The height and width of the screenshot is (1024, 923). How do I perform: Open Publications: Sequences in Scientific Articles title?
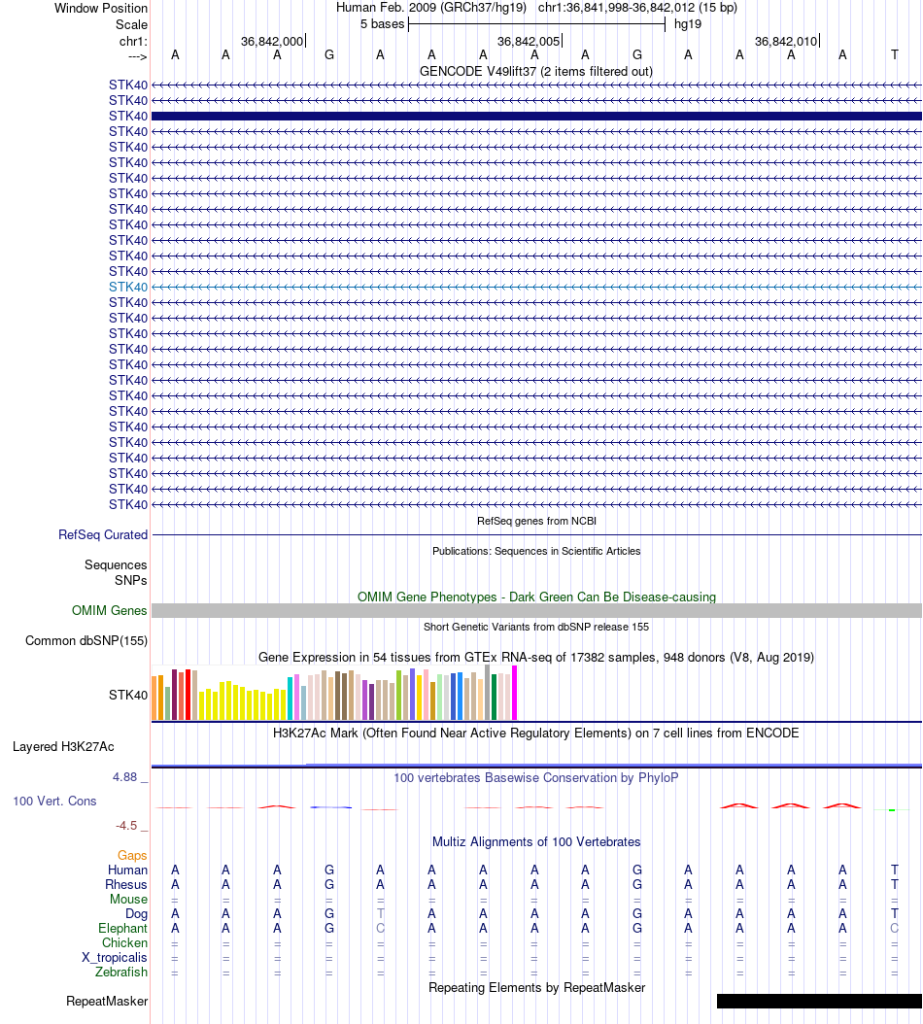pyautogui.click(x=536, y=551)
